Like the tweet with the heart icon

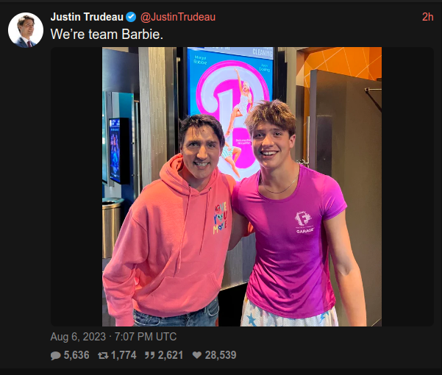point(197,355)
